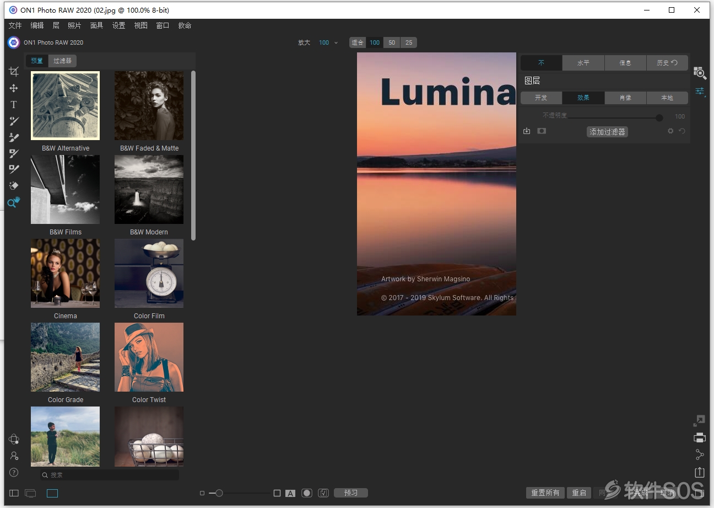Open the 层 menu
The image size is (714, 508).
pyautogui.click(x=56, y=25)
